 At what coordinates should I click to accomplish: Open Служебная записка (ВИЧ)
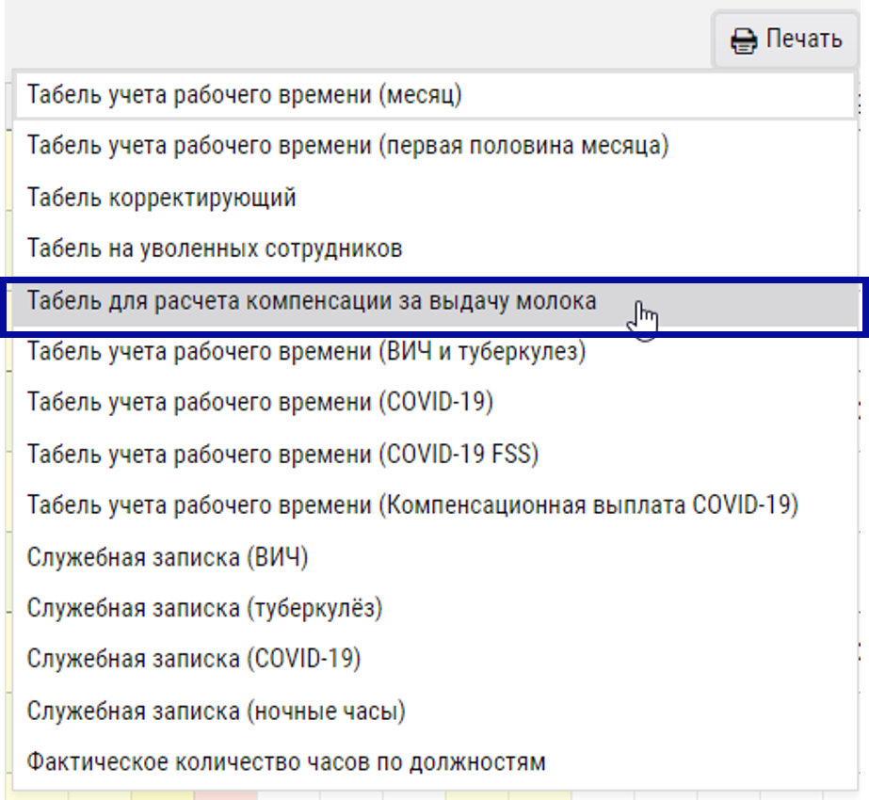tap(168, 557)
